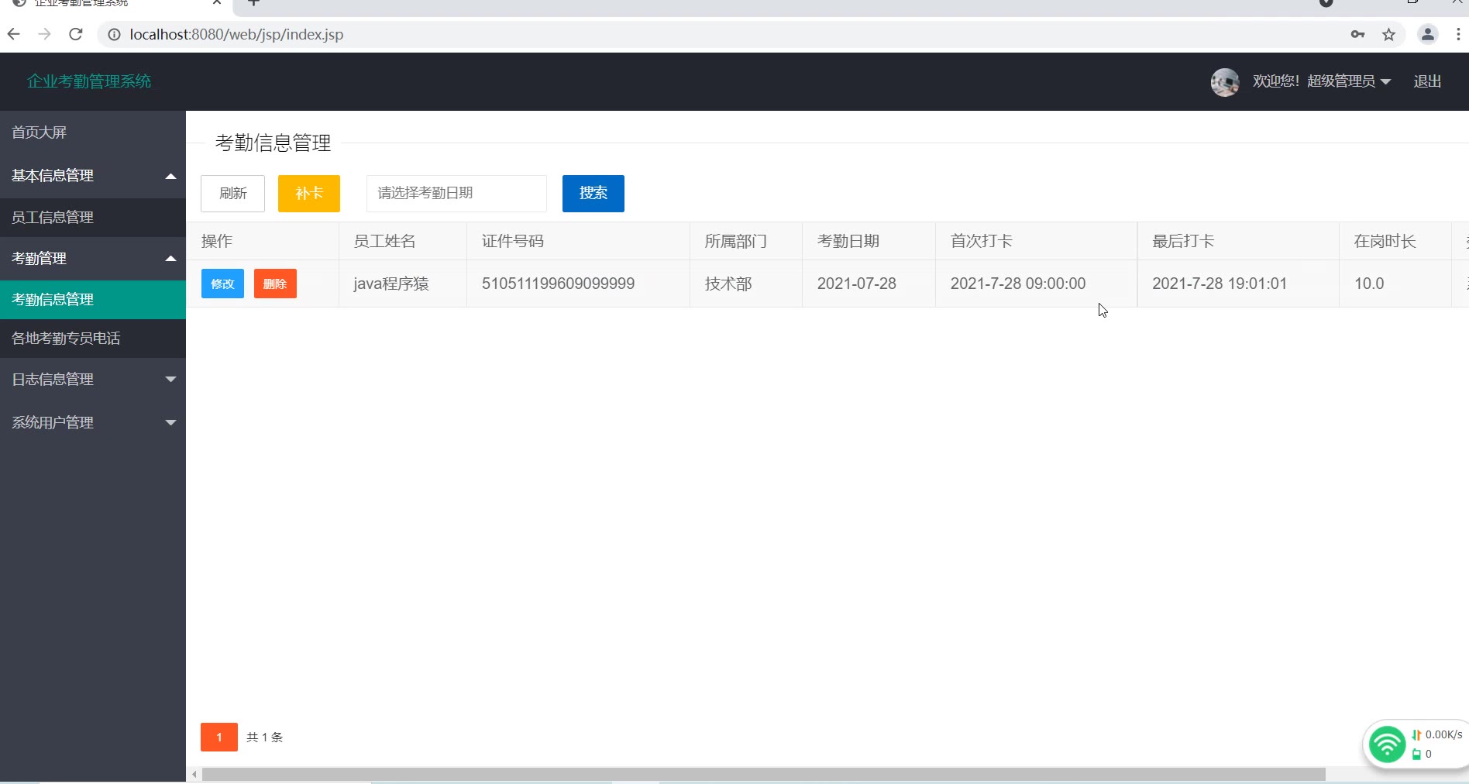
Task: Click scrollbar left arrow at bottom
Action: coord(194,775)
